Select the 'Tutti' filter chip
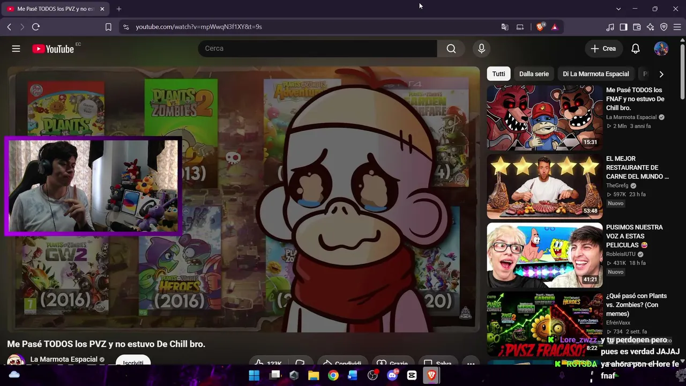The height and width of the screenshot is (386, 686). click(498, 74)
